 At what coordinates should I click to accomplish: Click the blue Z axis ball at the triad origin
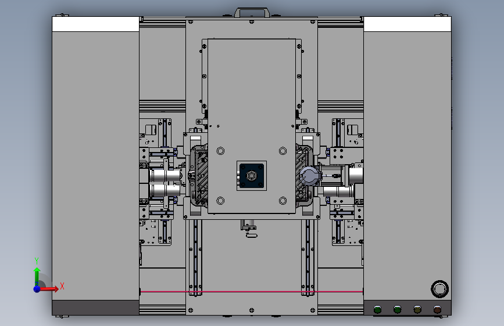(x=37, y=289)
